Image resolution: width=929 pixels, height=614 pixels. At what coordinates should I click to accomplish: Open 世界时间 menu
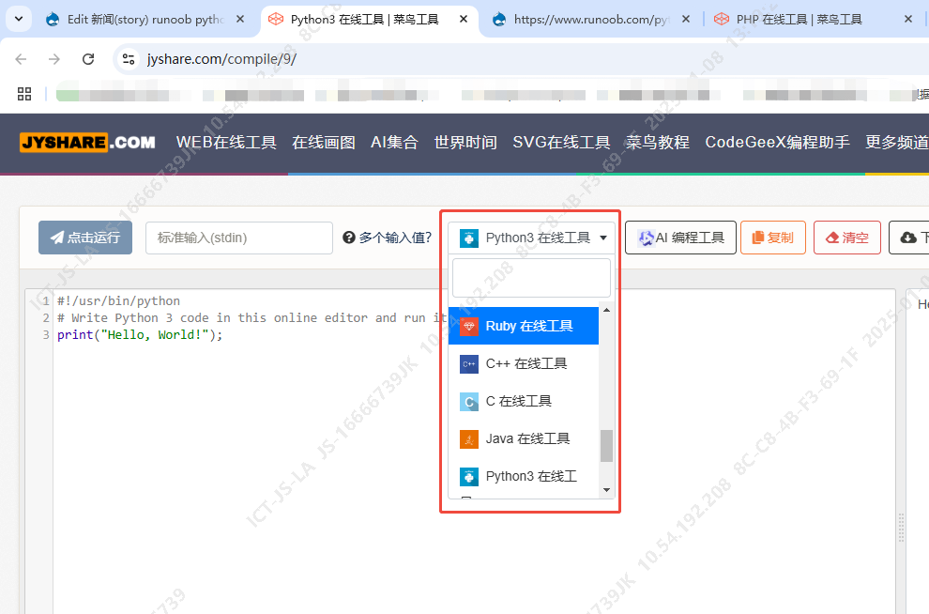(x=465, y=143)
